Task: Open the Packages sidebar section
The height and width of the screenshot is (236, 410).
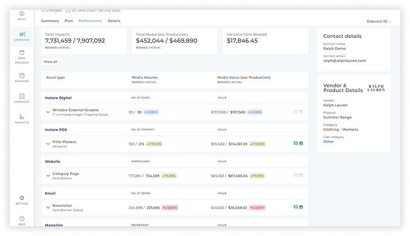Action: [22, 77]
